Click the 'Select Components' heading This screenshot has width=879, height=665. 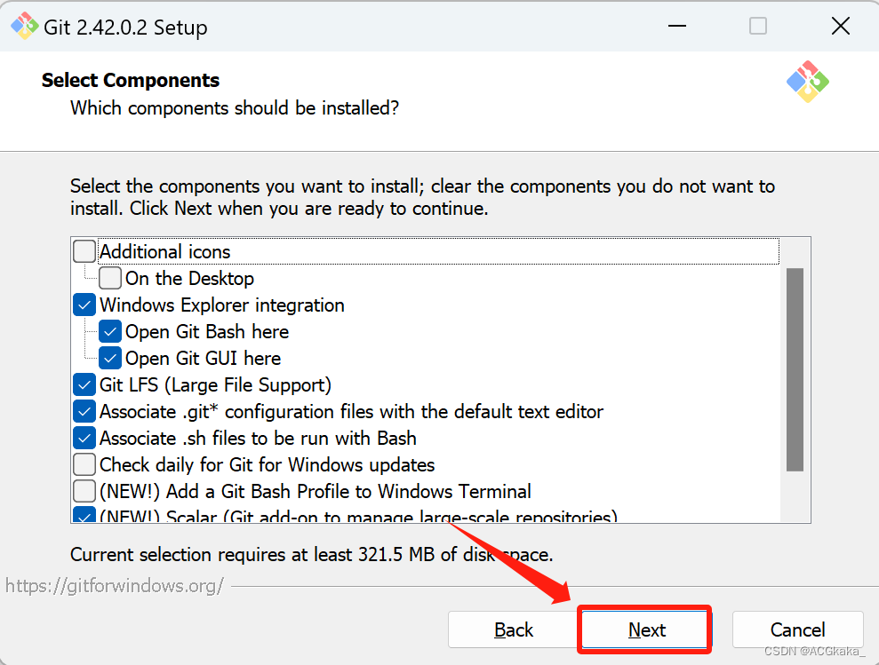pyautogui.click(x=131, y=80)
